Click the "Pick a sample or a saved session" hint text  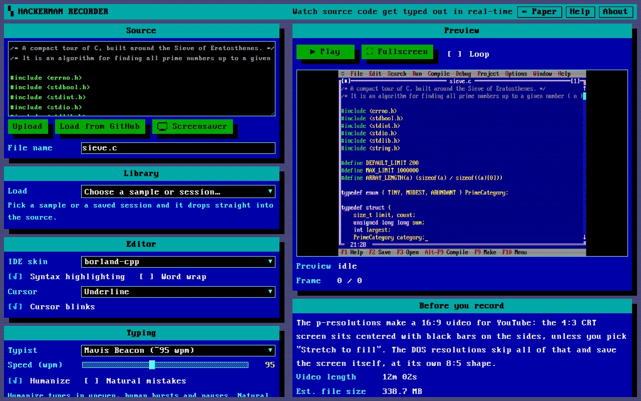point(141,211)
